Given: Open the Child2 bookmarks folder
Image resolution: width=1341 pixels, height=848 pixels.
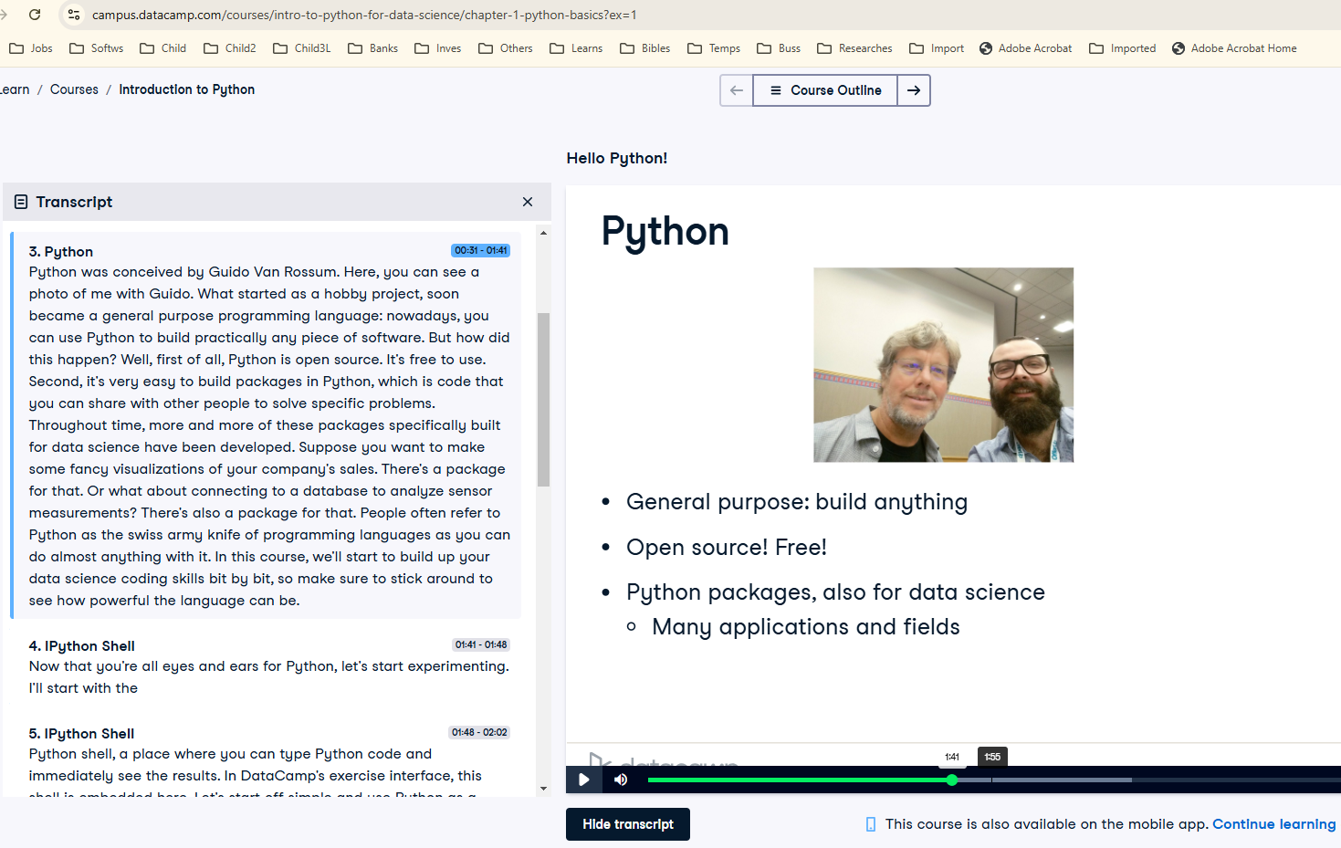Looking at the screenshot, I should click(230, 48).
